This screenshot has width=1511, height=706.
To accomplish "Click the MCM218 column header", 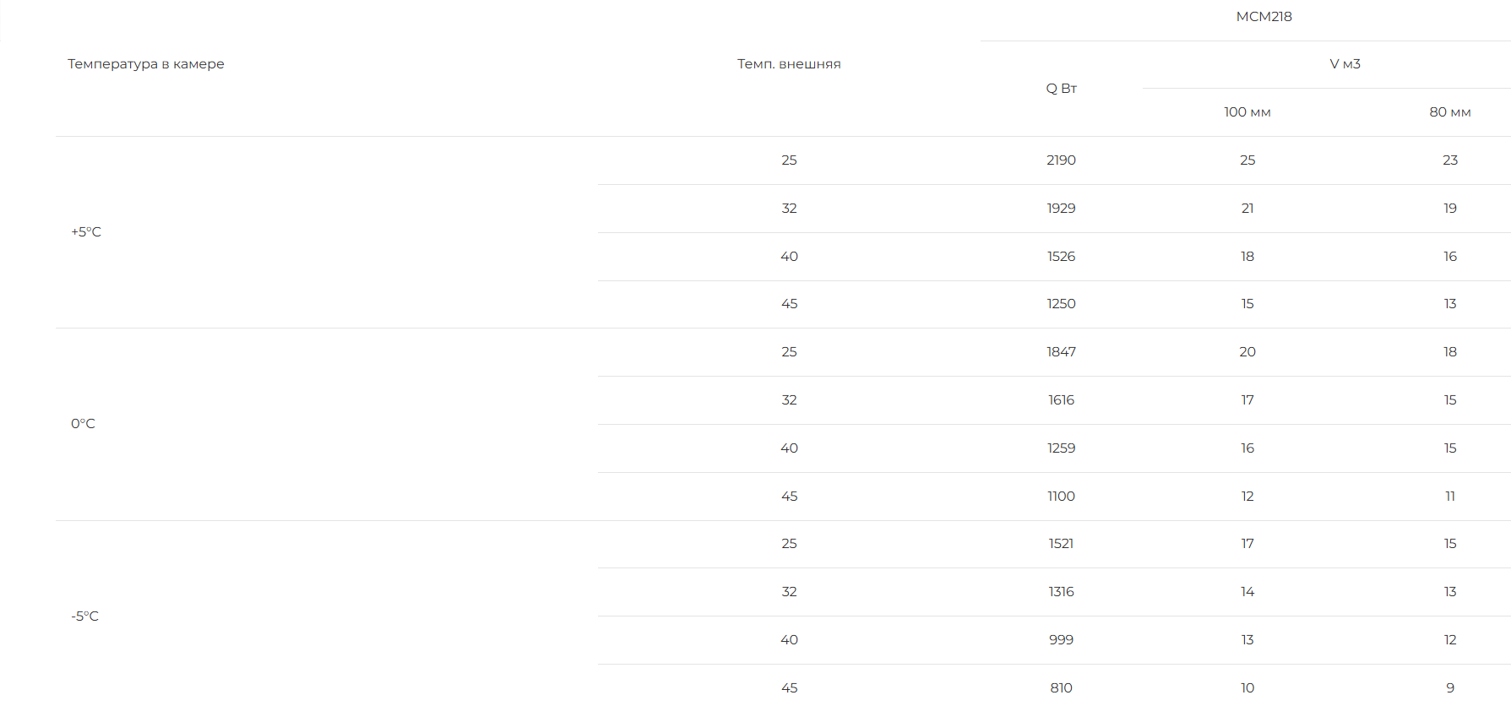I will (x=1264, y=17).
